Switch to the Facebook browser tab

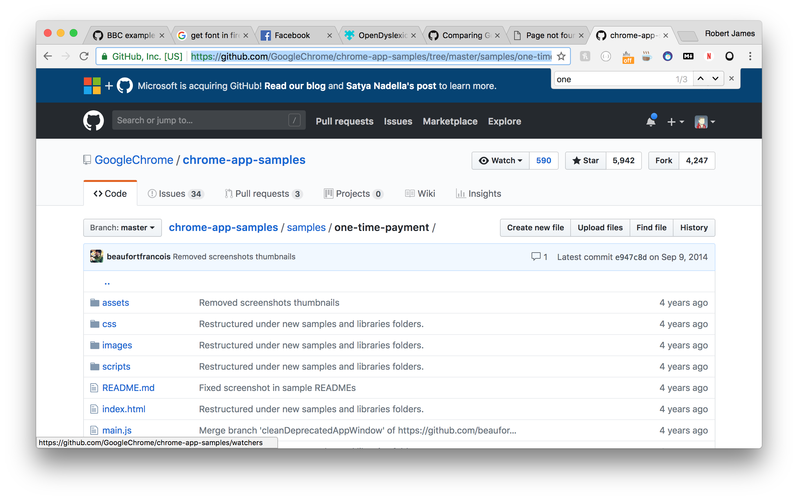click(292, 35)
